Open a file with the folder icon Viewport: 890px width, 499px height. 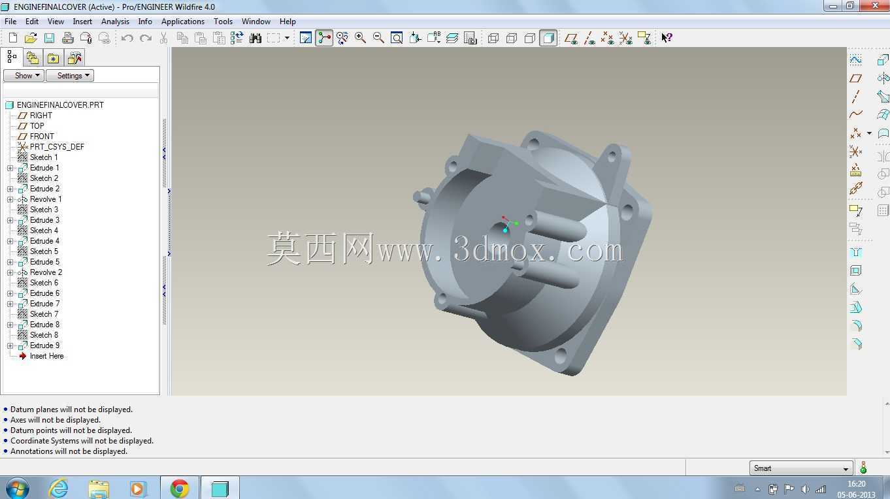pyautogui.click(x=31, y=38)
